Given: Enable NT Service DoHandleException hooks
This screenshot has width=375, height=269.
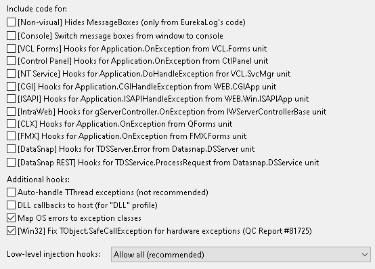Looking at the screenshot, I should pos(11,74).
